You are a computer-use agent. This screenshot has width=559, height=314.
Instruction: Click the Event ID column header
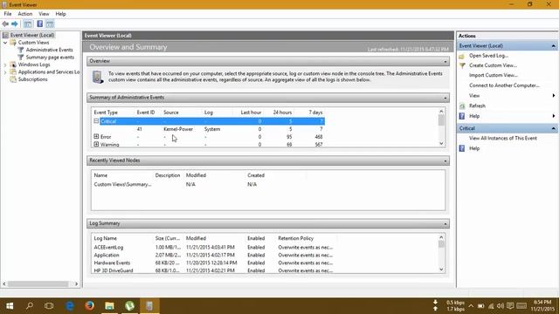(146, 113)
